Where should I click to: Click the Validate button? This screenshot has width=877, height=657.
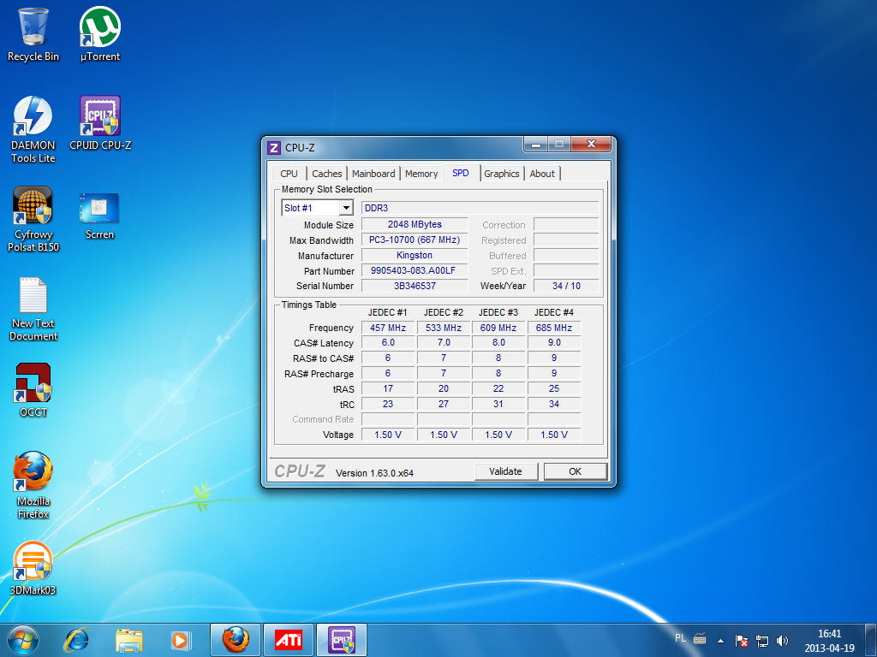[505, 471]
